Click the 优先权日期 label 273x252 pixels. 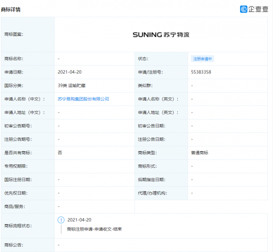[16, 193]
